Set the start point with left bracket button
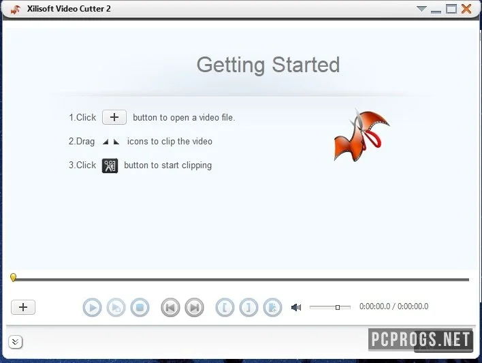482x363 pixels. click(x=225, y=307)
